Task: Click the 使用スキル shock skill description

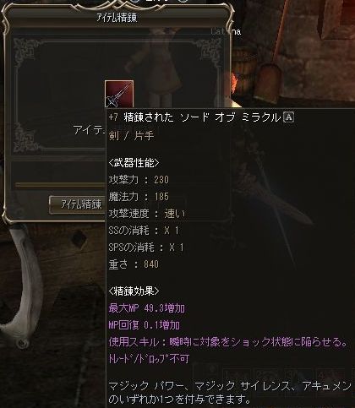Action: tap(228, 342)
